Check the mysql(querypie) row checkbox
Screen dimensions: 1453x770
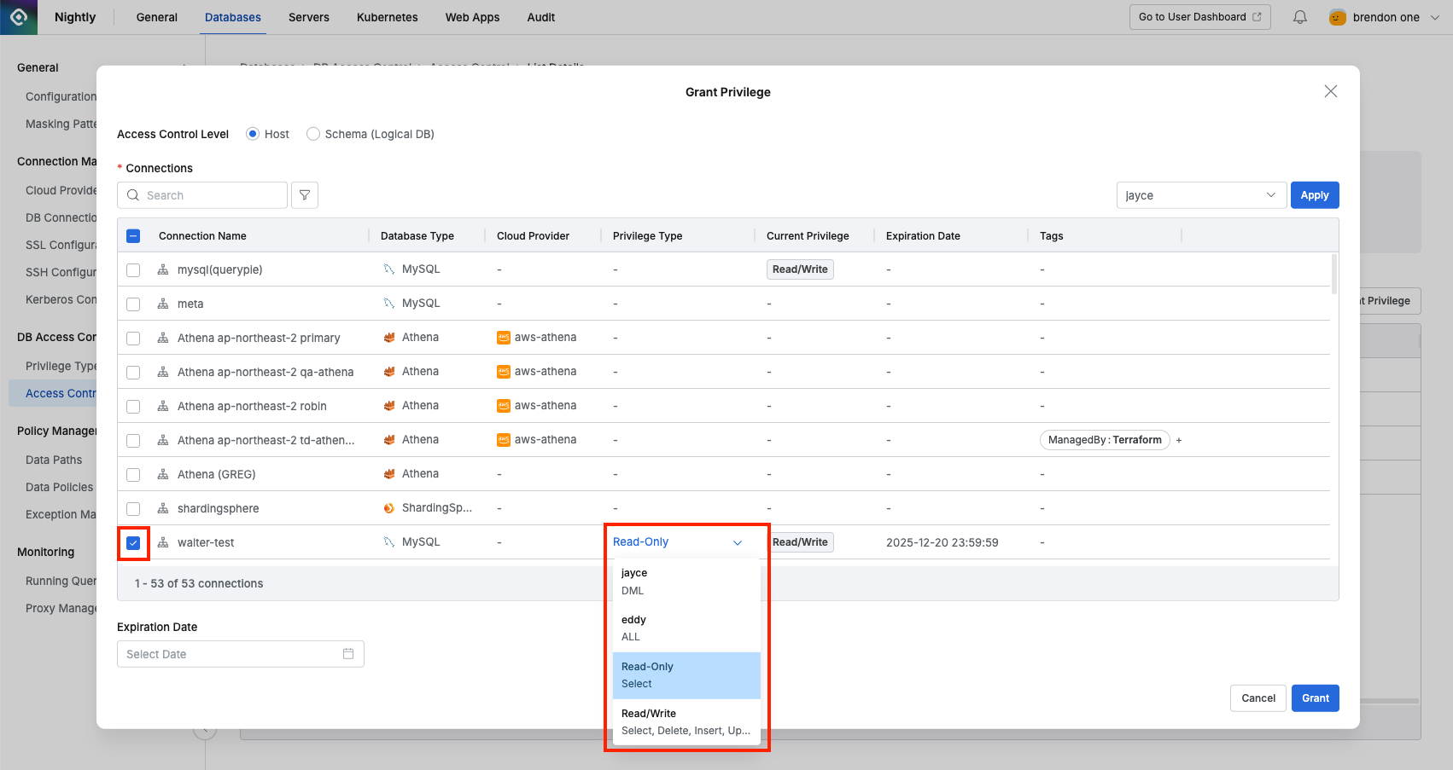(x=133, y=270)
